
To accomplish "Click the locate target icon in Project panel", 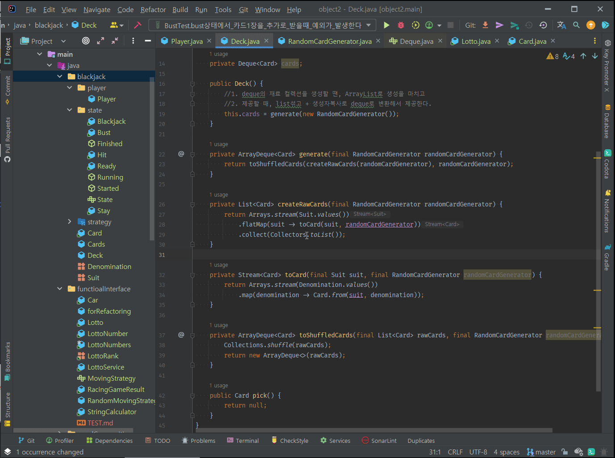I will point(86,41).
